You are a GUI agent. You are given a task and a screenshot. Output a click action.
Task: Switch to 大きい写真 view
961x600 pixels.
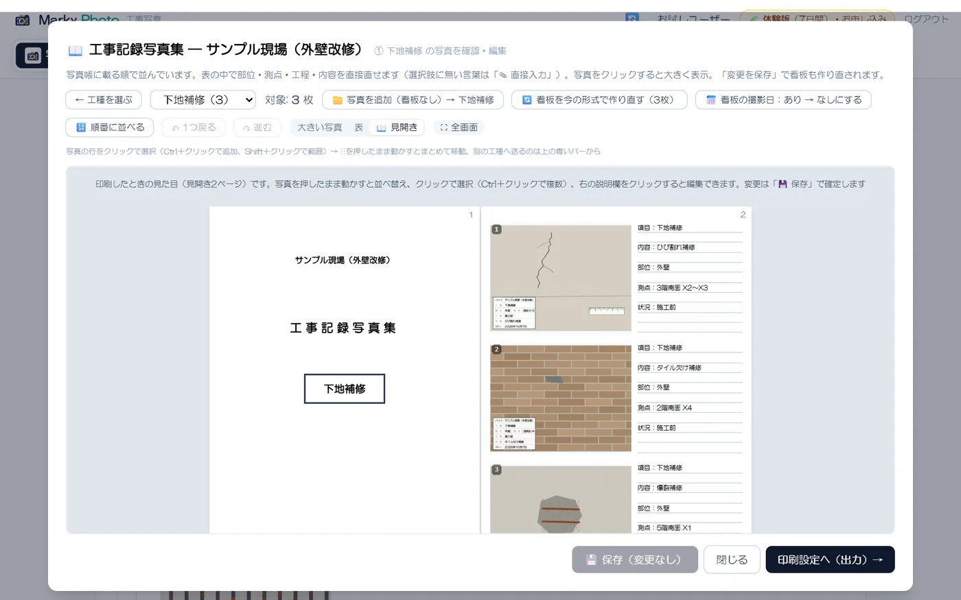[x=319, y=128]
